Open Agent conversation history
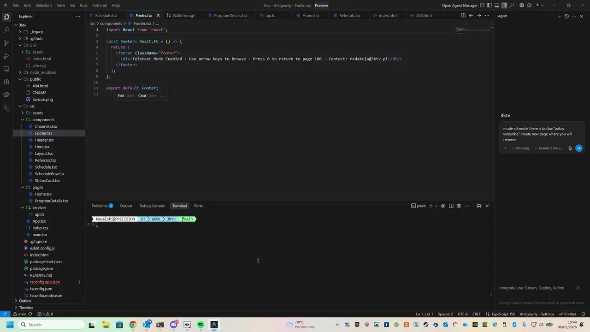This screenshot has height=332, width=590. (566, 16)
